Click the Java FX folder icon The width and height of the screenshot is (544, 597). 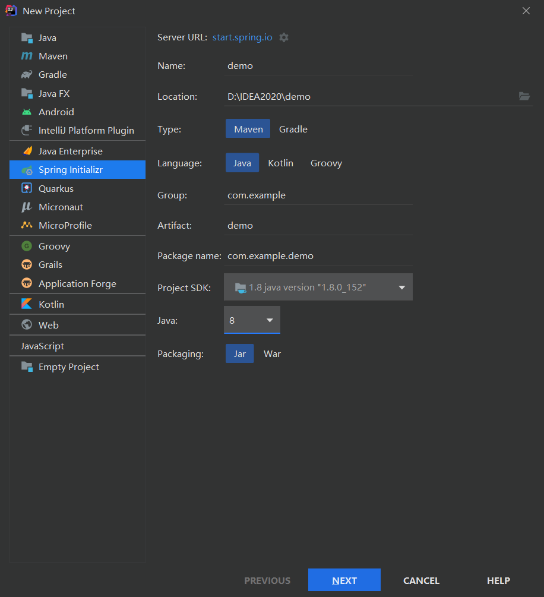tap(27, 93)
